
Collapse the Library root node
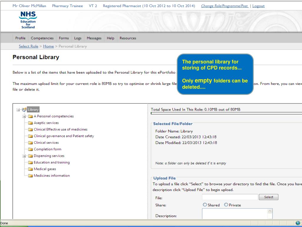(x=18, y=110)
